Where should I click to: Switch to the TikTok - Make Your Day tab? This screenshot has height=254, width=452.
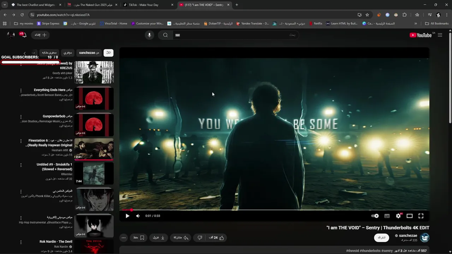pyautogui.click(x=148, y=5)
